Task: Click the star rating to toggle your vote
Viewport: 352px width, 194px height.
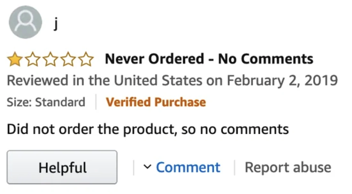Action: tap(50, 59)
